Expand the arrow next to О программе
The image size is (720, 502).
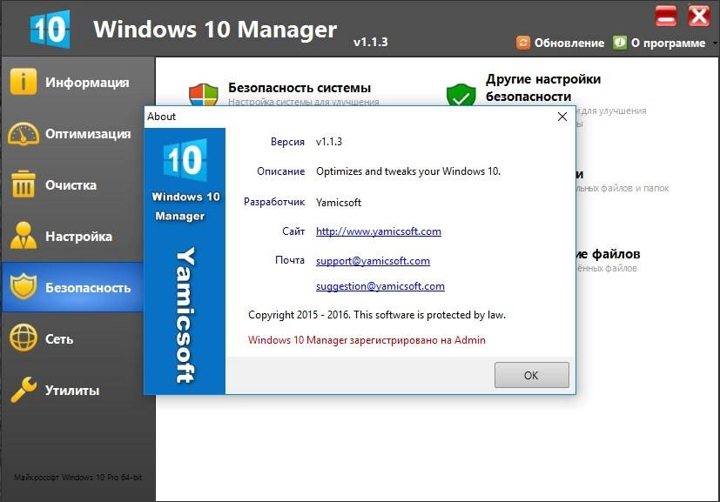coord(715,44)
